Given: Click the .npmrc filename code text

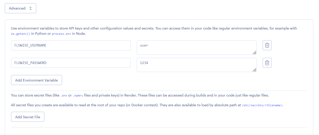Looking at the screenshot, I should tap(78, 95).
